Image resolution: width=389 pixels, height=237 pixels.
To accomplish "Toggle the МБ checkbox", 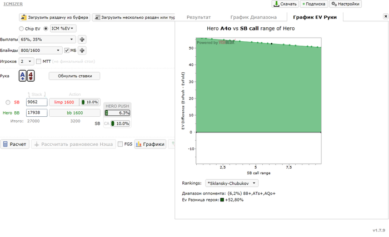I will point(67,51).
